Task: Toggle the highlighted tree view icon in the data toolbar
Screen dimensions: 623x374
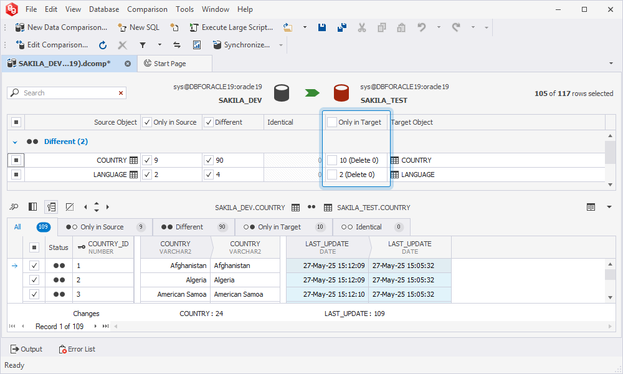Action: pos(51,207)
